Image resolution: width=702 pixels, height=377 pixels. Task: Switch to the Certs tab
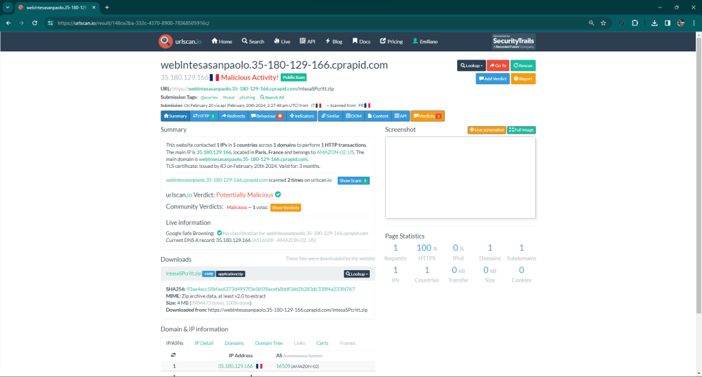pos(322,343)
